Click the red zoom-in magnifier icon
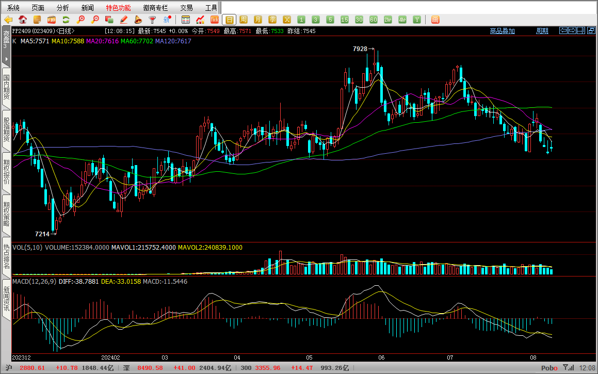 click(x=80, y=20)
